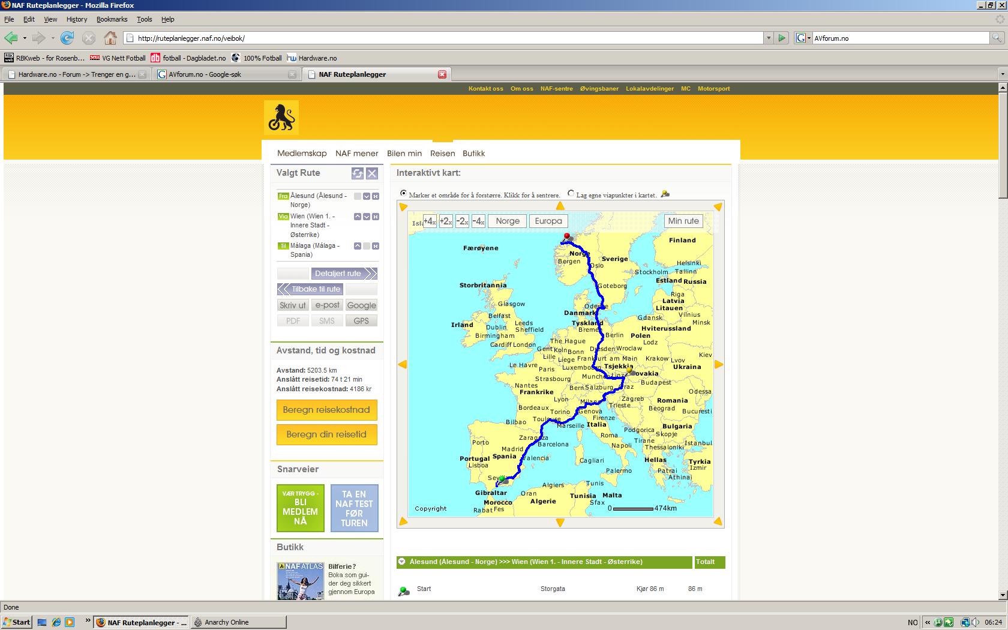Click the Go arrow next to the address bar

[x=781, y=38]
